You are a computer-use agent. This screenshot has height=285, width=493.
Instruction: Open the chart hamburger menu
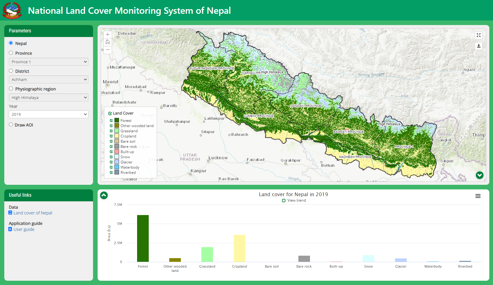(478, 196)
